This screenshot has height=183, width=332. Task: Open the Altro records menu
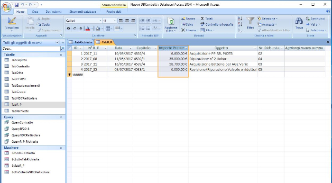point(208,30)
